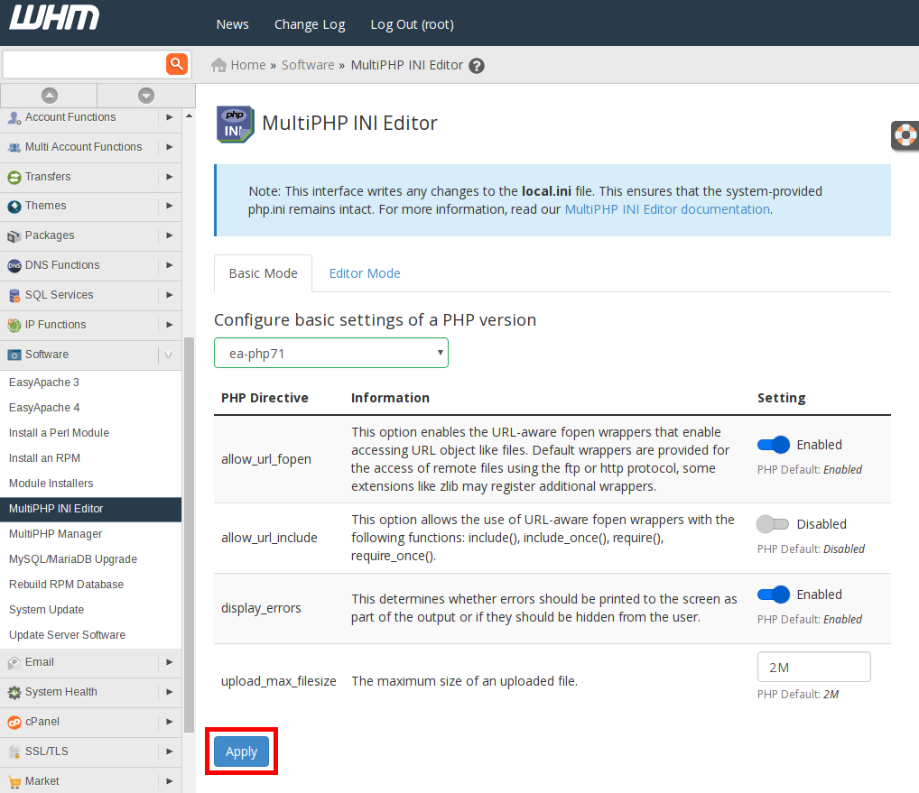Screen dimensions: 919x793
Task: Open Change Log in top menu
Action: [x=310, y=24]
